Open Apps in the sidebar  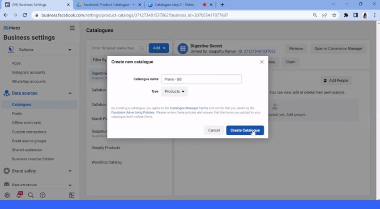tap(16, 63)
